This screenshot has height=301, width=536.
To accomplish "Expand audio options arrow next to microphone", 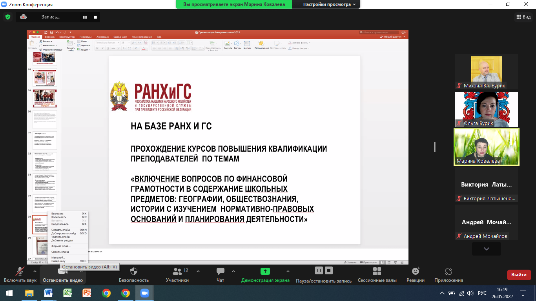I will [35, 271].
